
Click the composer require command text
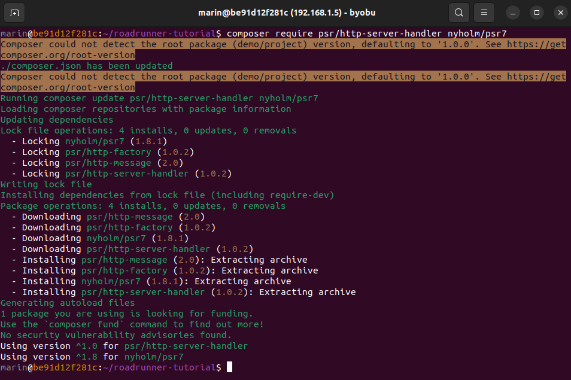tap(366, 34)
